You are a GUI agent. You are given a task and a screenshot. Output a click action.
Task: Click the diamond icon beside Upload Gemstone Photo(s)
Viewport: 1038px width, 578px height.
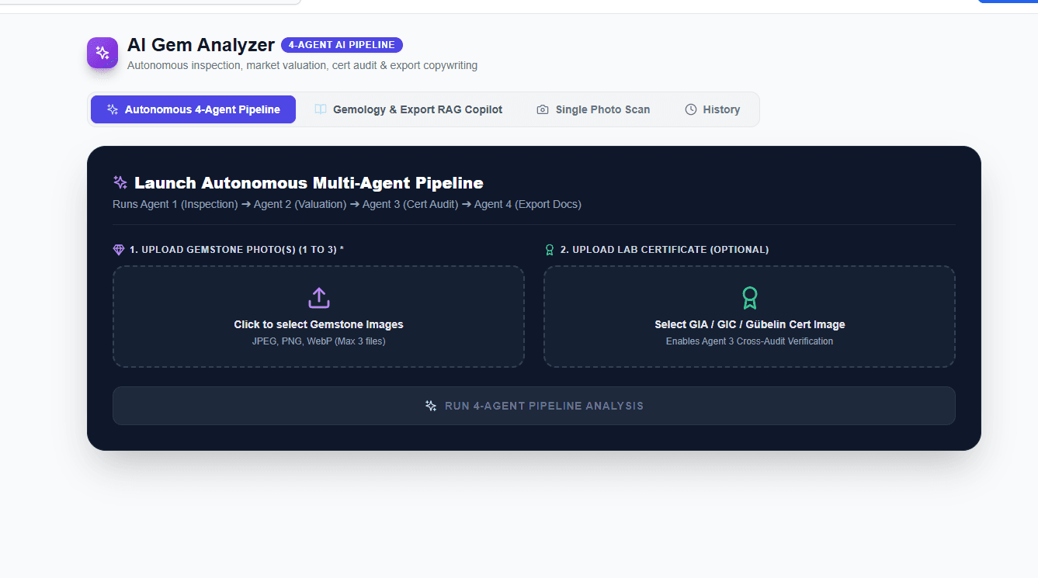pos(119,250)
